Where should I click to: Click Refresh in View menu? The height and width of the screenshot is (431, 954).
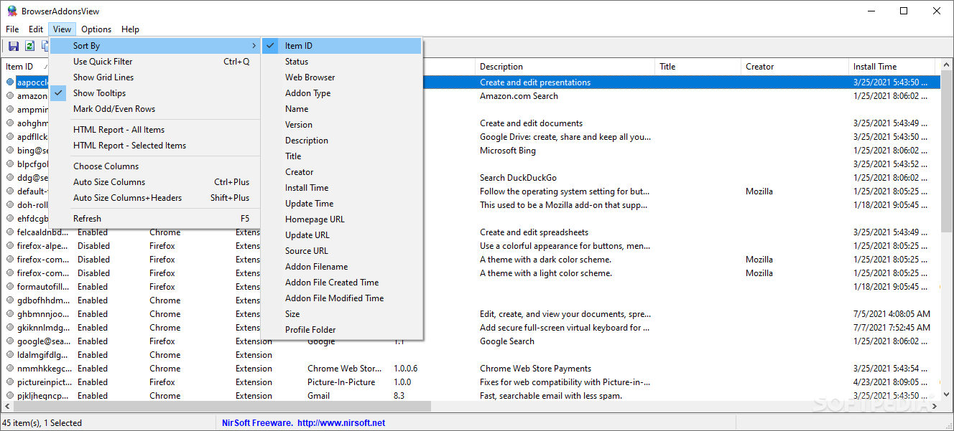(154, 219)
